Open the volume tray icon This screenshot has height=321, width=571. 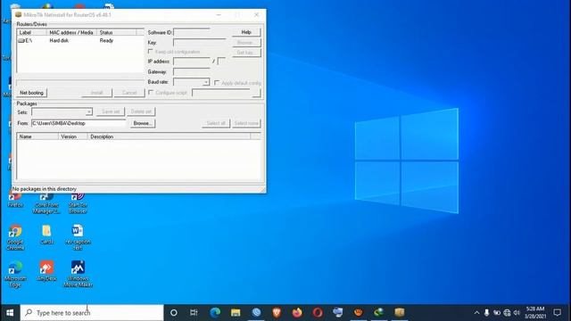(x=517, y=313)
